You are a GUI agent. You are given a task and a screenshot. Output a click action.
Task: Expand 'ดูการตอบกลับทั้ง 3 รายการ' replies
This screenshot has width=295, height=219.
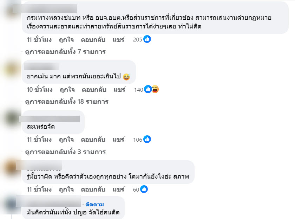(x=65, y=152)
